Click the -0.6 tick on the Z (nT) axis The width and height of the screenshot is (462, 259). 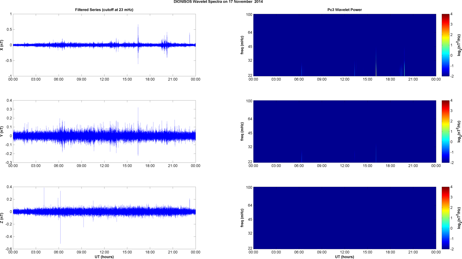pos(8,249)
